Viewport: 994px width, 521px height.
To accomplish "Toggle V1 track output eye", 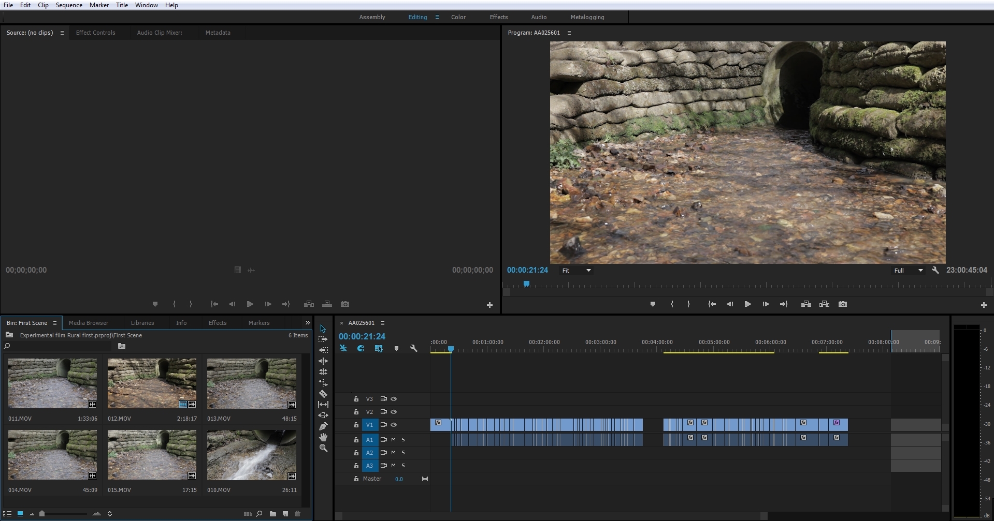I will click(x=394, y=425).
